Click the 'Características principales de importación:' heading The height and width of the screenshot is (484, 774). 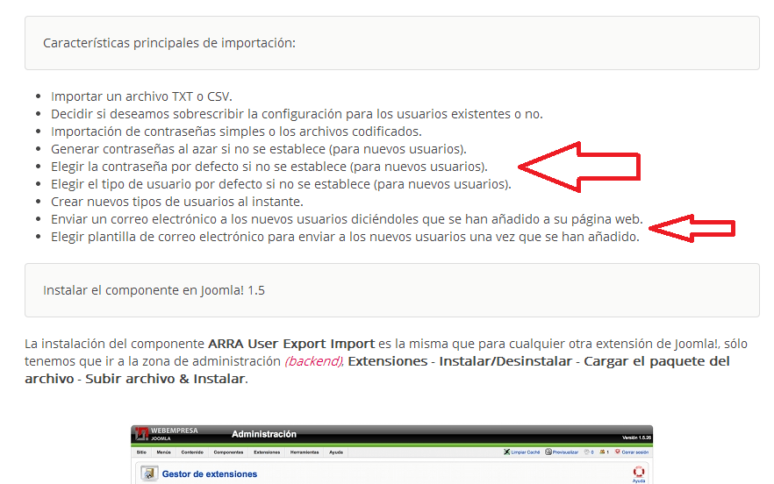pyautogui.click(x=169, y=43)
